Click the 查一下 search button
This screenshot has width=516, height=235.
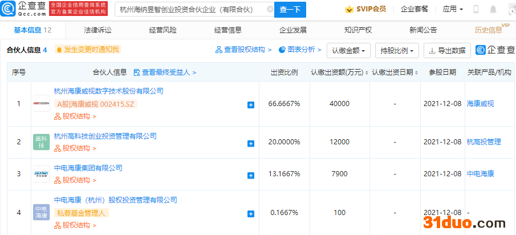290,10
